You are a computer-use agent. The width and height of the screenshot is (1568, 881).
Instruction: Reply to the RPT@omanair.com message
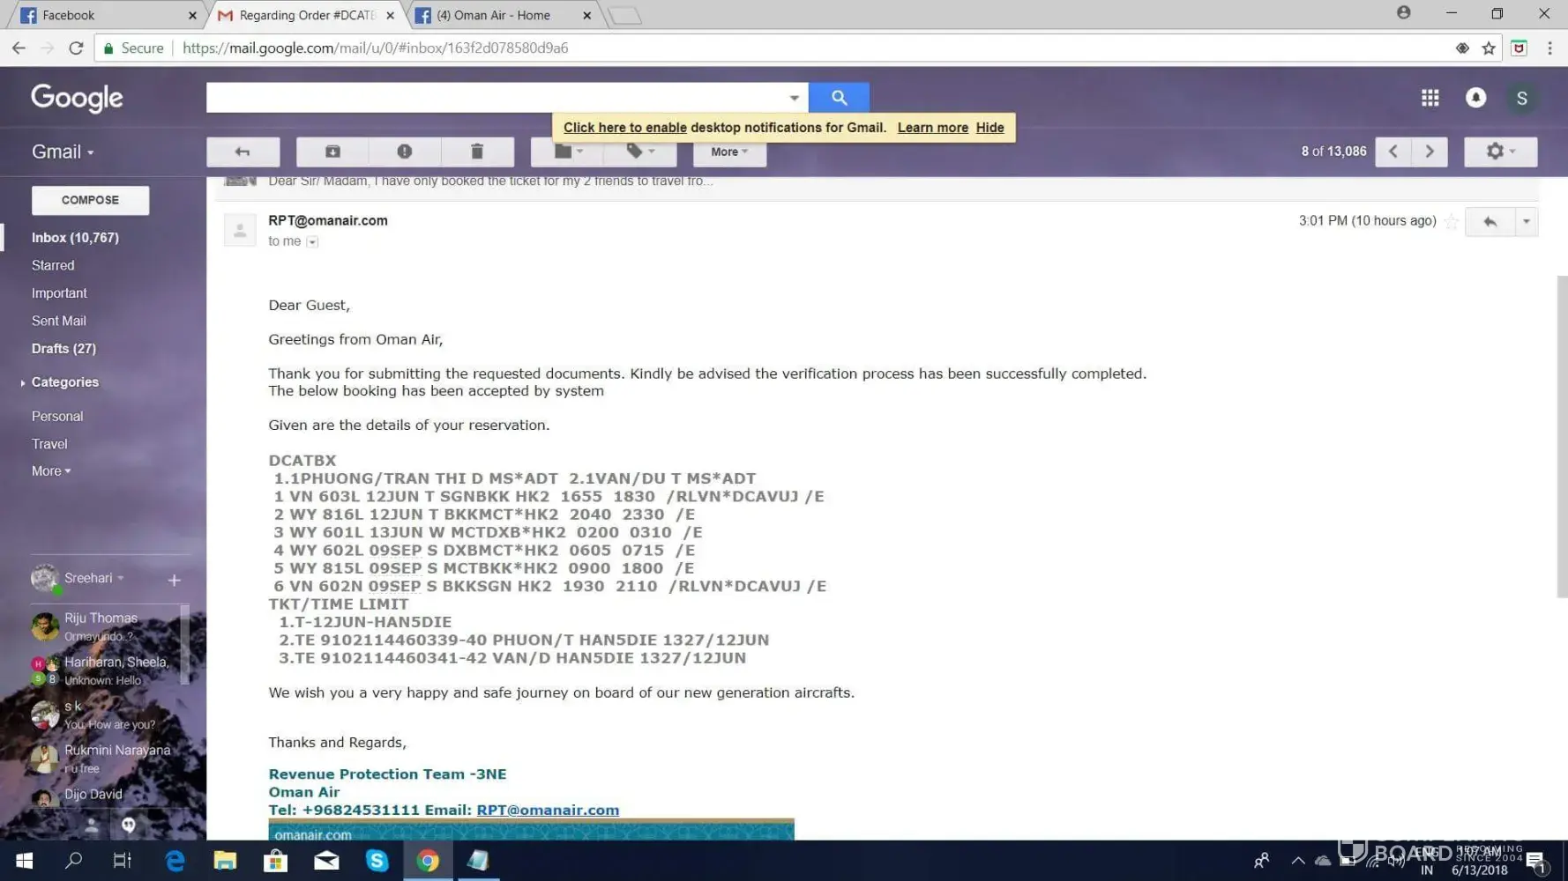click(1490, 222)
